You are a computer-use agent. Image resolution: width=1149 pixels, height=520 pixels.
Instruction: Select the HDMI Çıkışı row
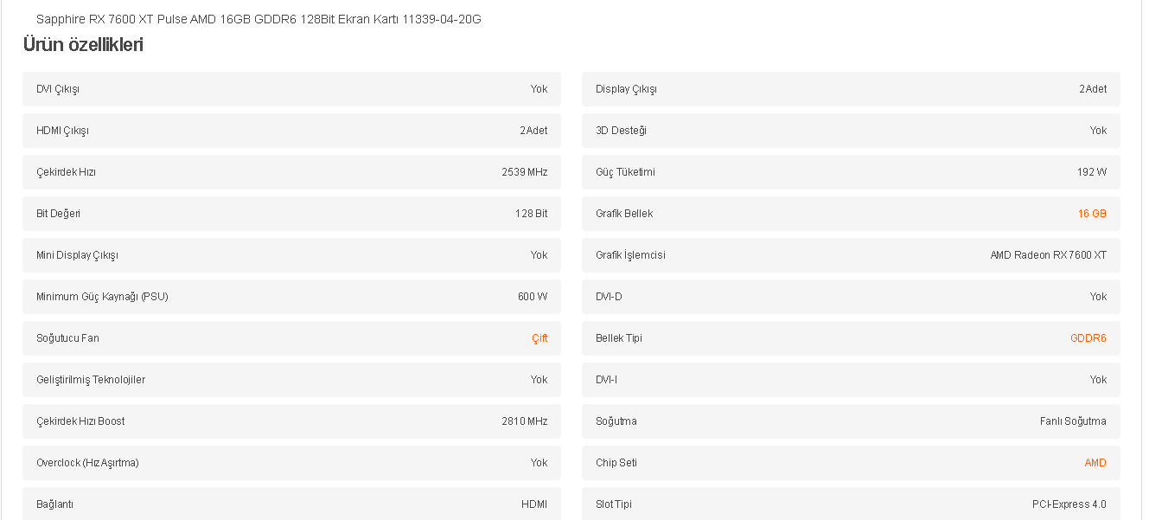[x=291, y=131]
